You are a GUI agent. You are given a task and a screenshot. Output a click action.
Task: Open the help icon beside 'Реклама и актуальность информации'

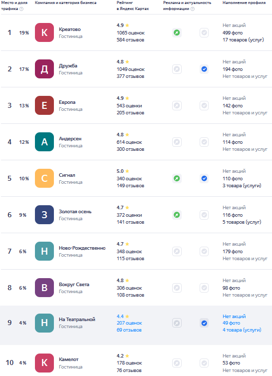point(193,9)
